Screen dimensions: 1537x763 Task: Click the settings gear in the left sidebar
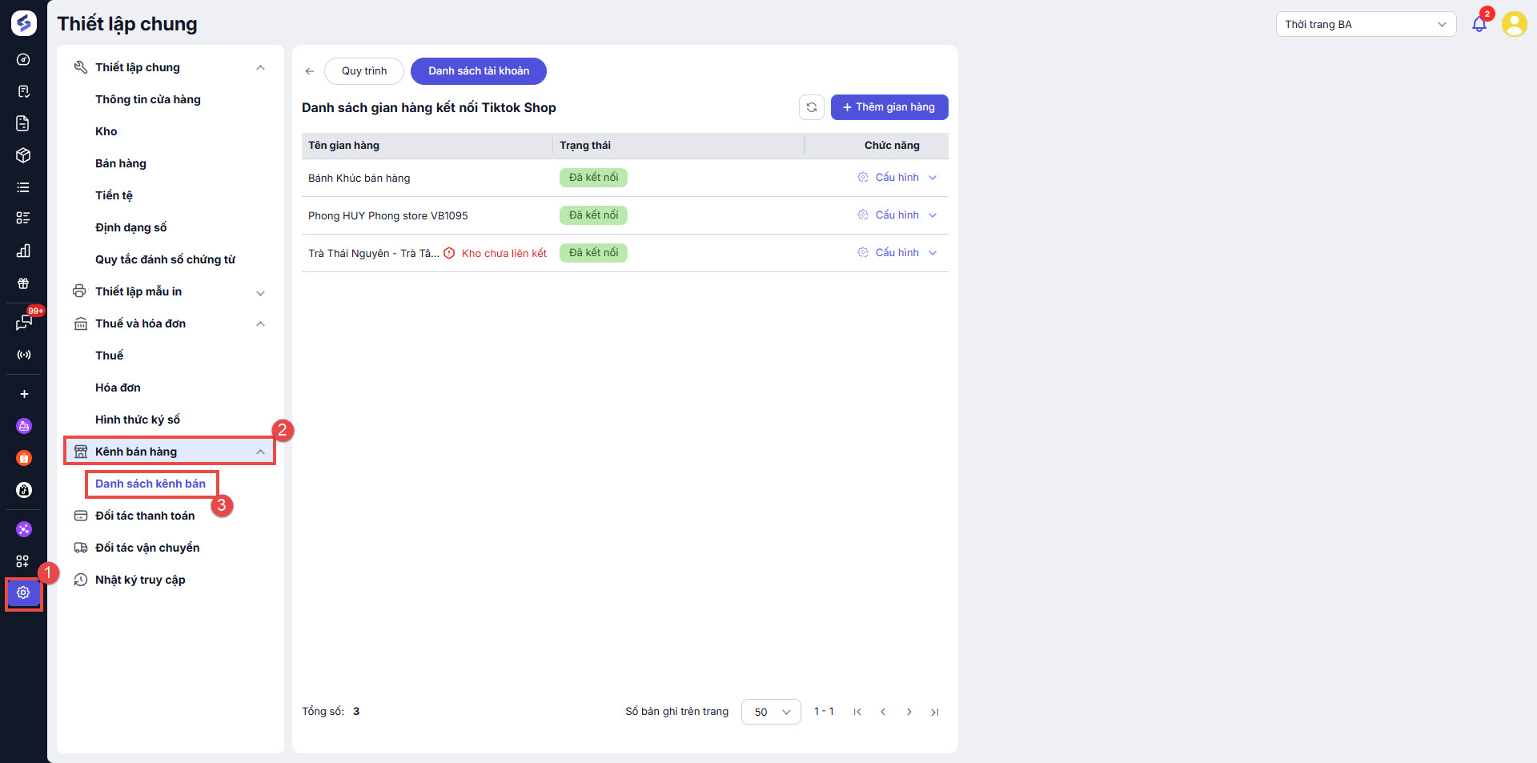point(23,593)
